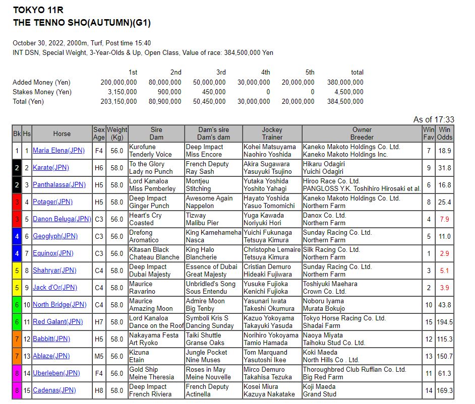Open the Geoglyph(JPN) horse link
475x404 pixels.
point(55,236)
